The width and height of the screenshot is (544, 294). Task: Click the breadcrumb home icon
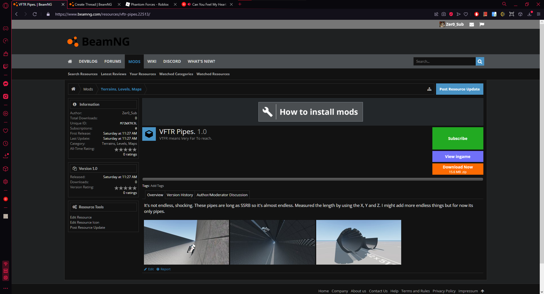[x=73, y=89]
